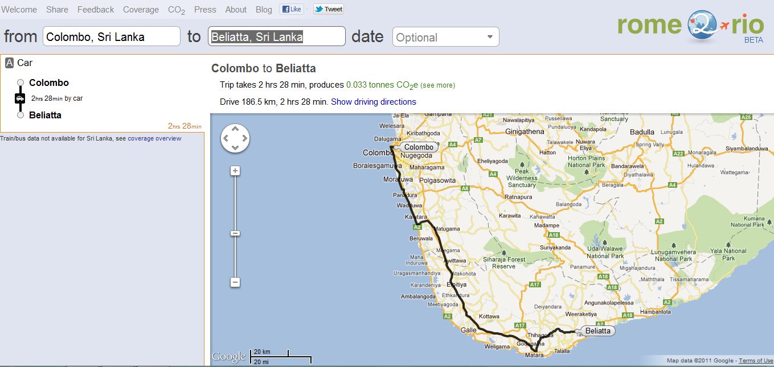Screen dimensions: 774x367
Task: Zoom out using the map minus icon
Action: 235,282
